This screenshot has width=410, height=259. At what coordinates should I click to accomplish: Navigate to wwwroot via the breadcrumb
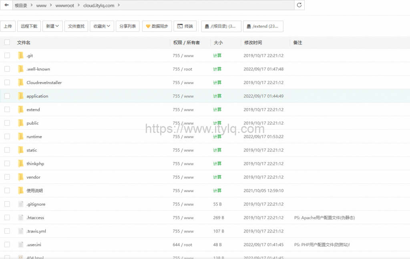tap(64, 6)
